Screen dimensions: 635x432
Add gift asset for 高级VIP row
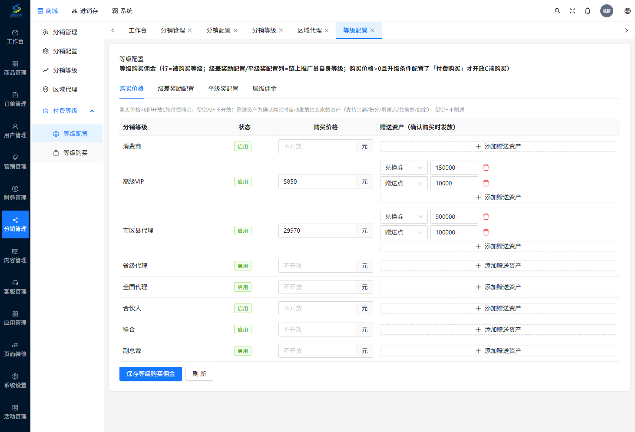(x=498, y=197)
